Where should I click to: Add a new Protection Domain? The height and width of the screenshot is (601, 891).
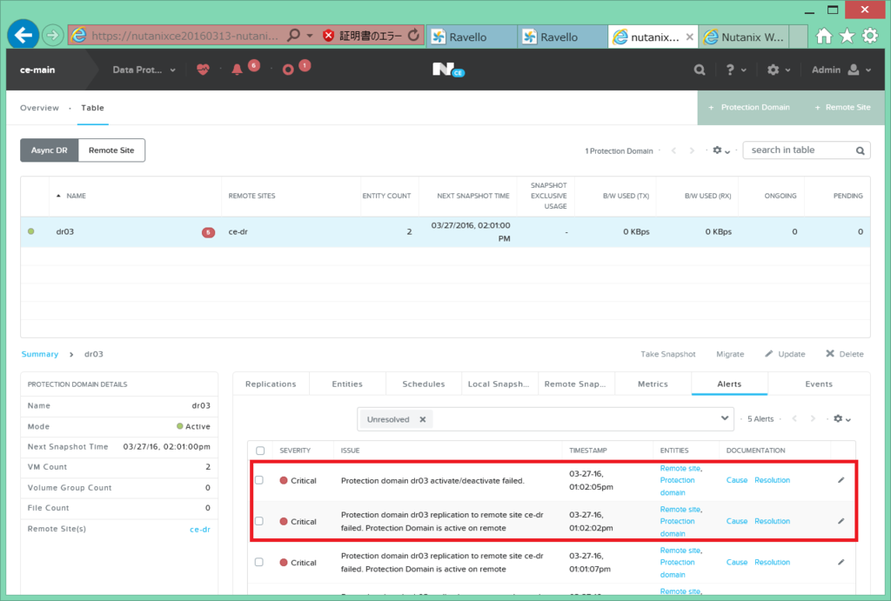pos(749,107)
